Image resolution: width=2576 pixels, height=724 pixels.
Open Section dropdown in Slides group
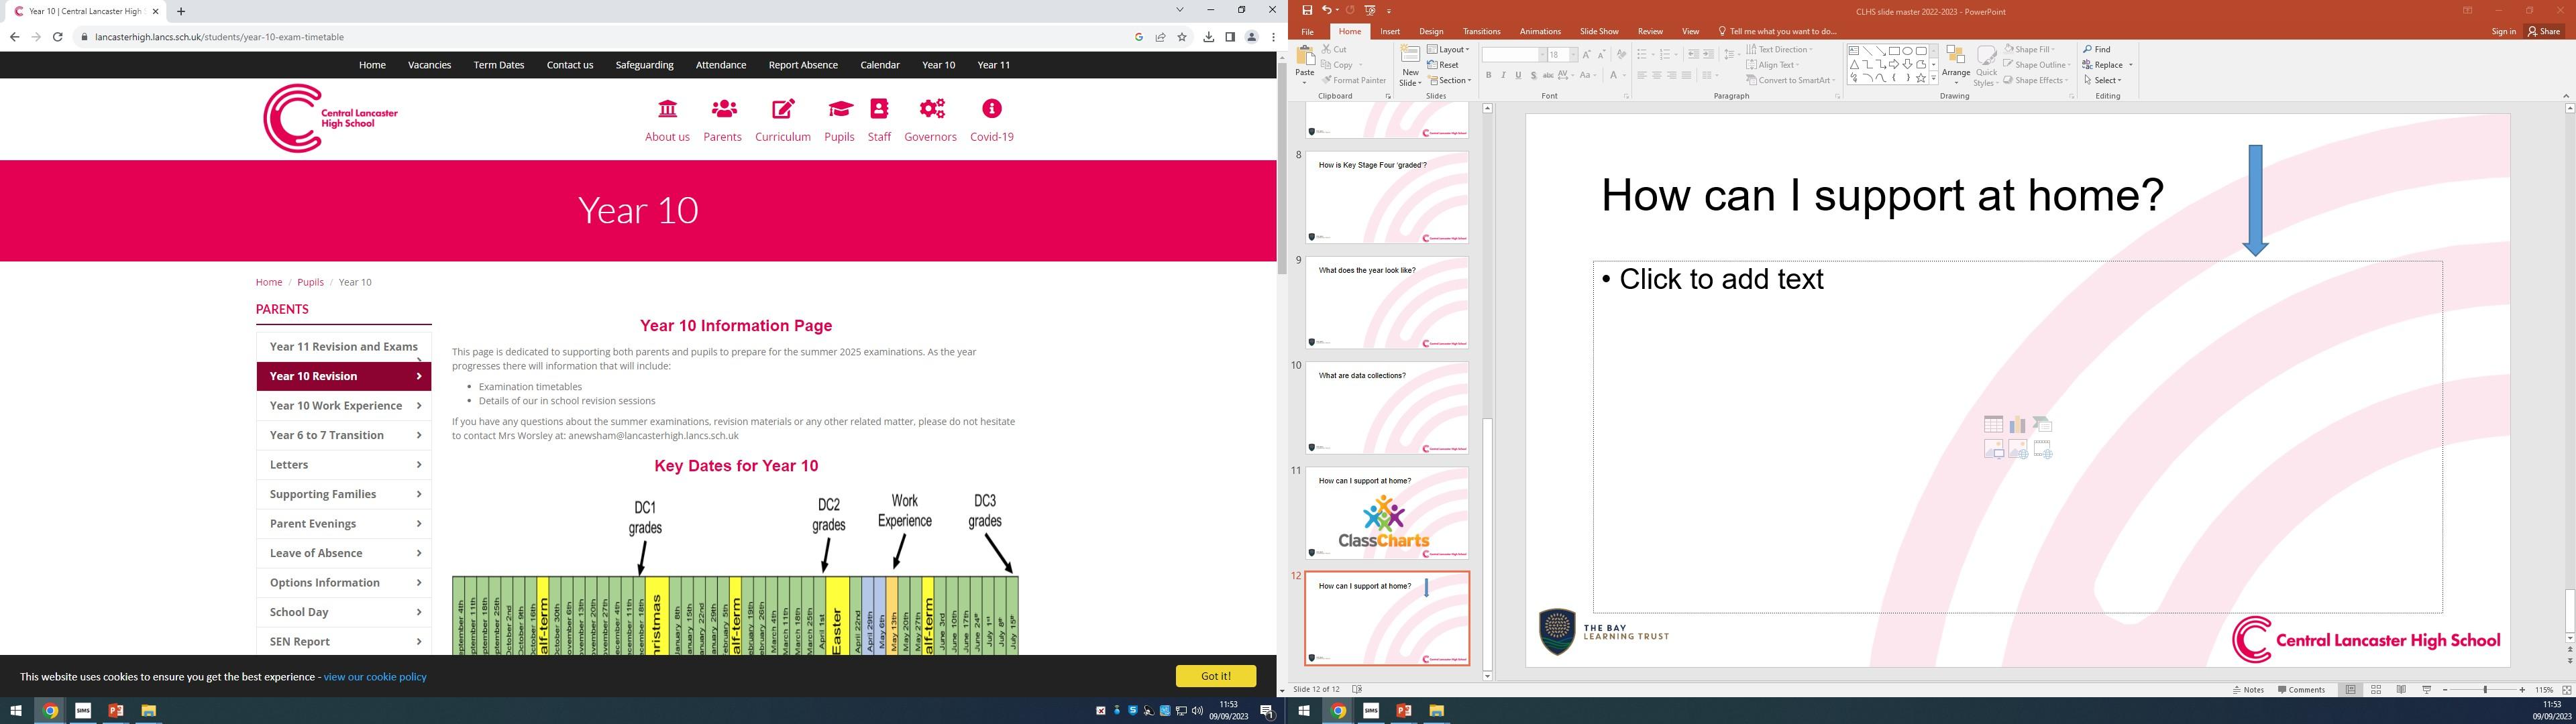[x=1449, y=80]
